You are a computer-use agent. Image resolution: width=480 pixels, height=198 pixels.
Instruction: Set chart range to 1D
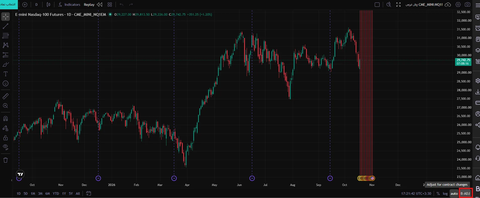point(19,193)
